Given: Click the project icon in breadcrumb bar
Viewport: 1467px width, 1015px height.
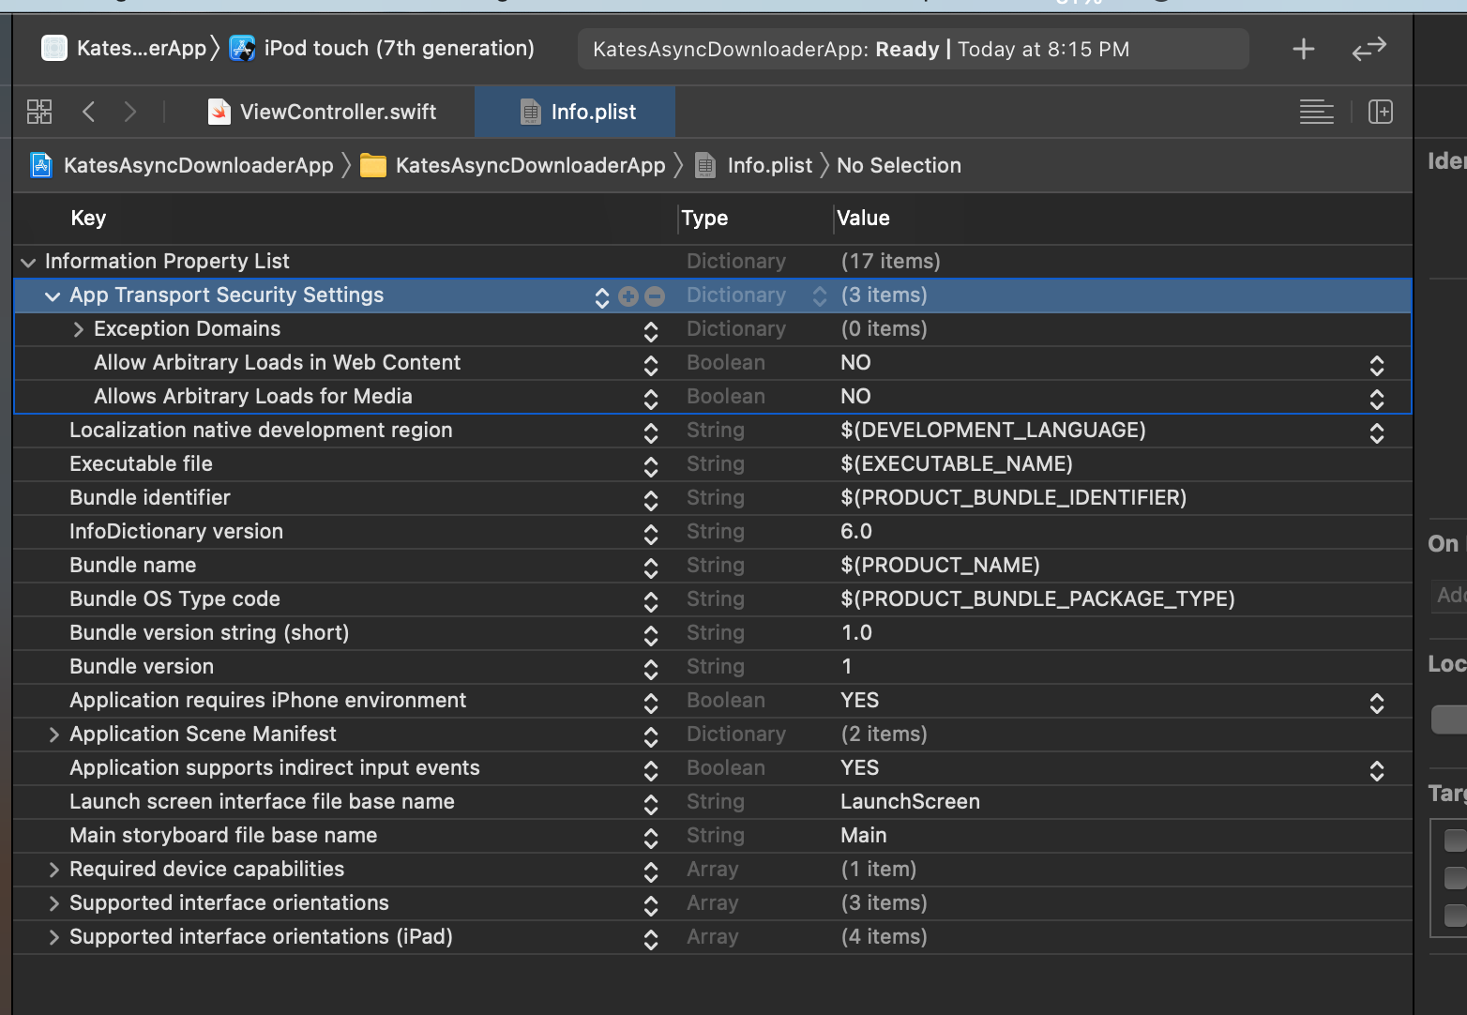Looking at the screenshot, I should 41,165.
